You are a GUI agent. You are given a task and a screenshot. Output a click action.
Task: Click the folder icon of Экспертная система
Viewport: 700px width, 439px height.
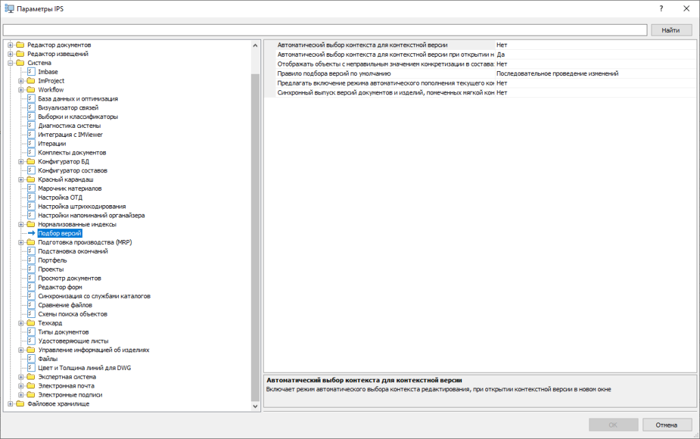31,377
